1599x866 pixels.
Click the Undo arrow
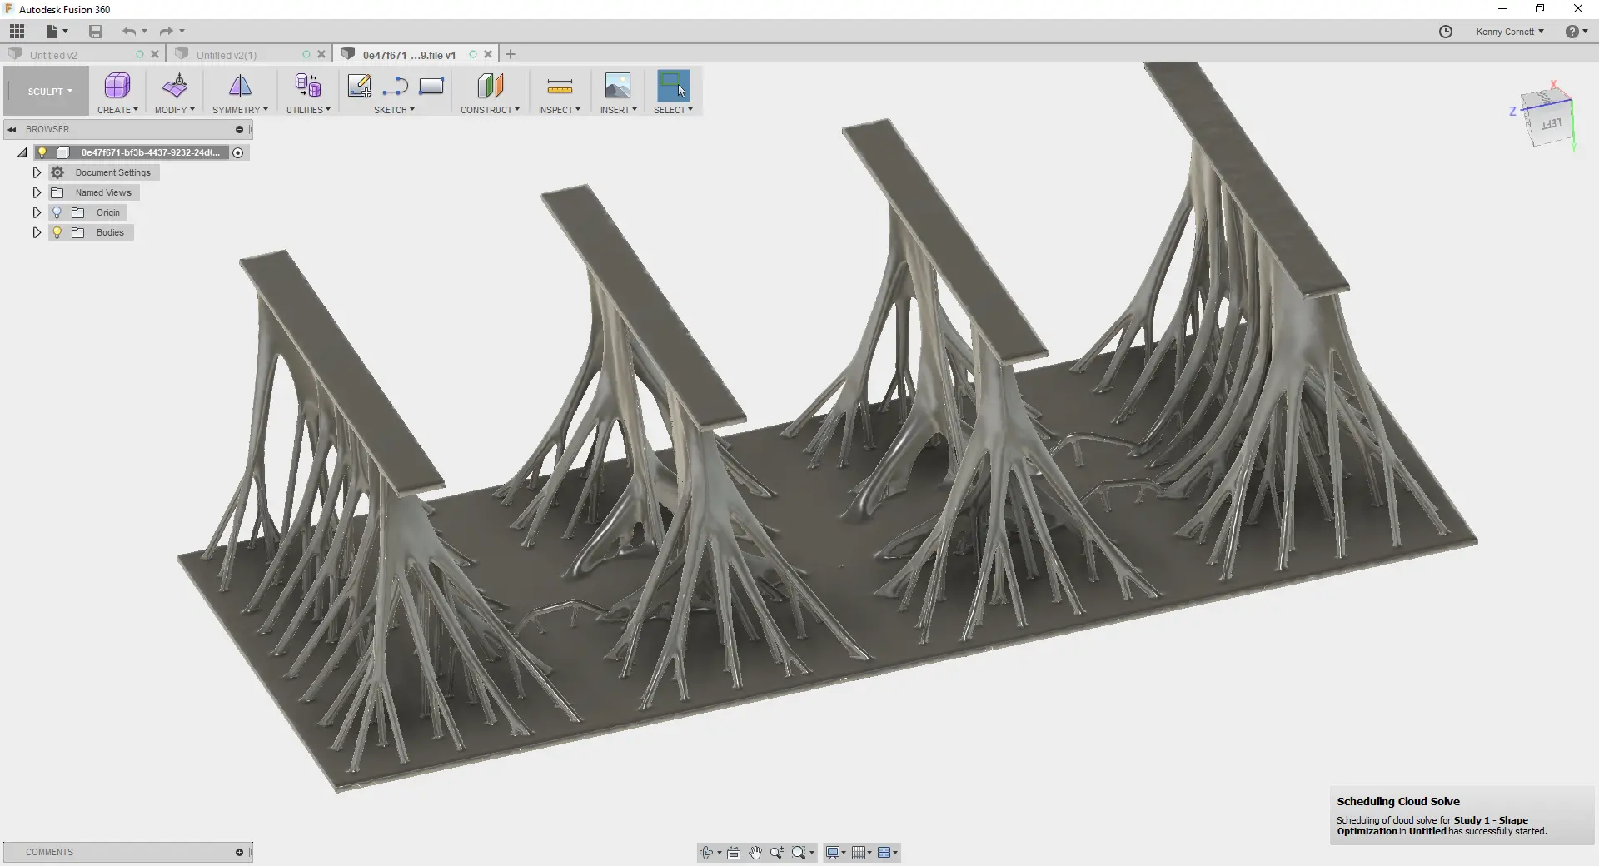click(129, 32)
